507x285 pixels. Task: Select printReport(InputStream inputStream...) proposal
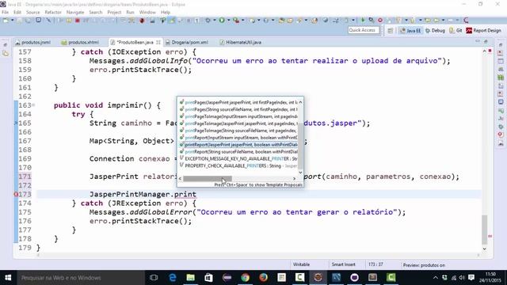coord(238,138)
